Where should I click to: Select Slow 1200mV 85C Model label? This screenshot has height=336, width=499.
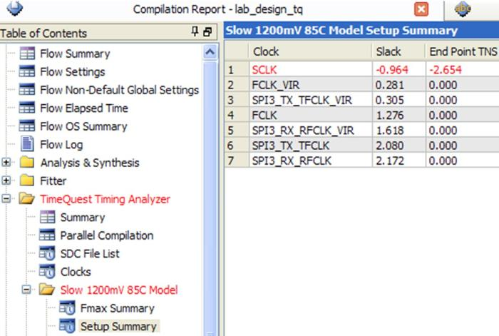pyautogui.click(x=119, y=290)
